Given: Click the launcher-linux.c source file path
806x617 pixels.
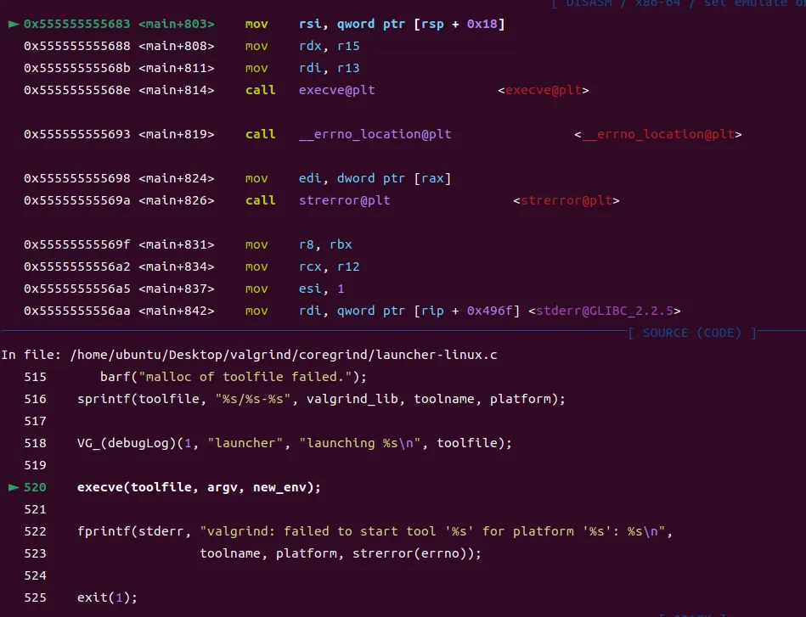Looking at the screenshot, I should 284,355.
